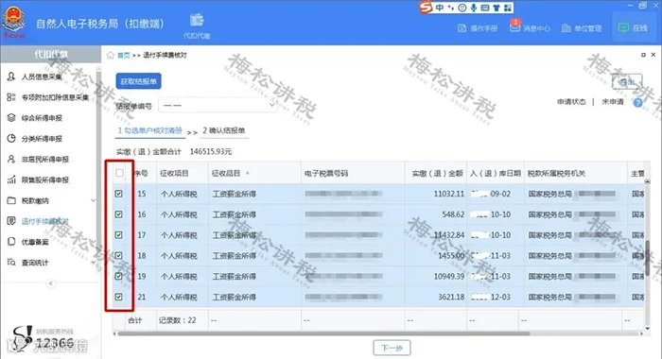Open 优惠备案 in the sidebar
662x359 pixels.
point(35,242)
